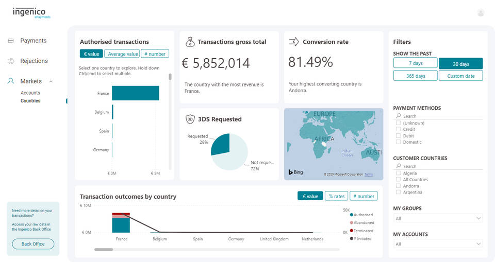Click the Bing logo on the map
495x262 pixels.
[x=295, y=172]
